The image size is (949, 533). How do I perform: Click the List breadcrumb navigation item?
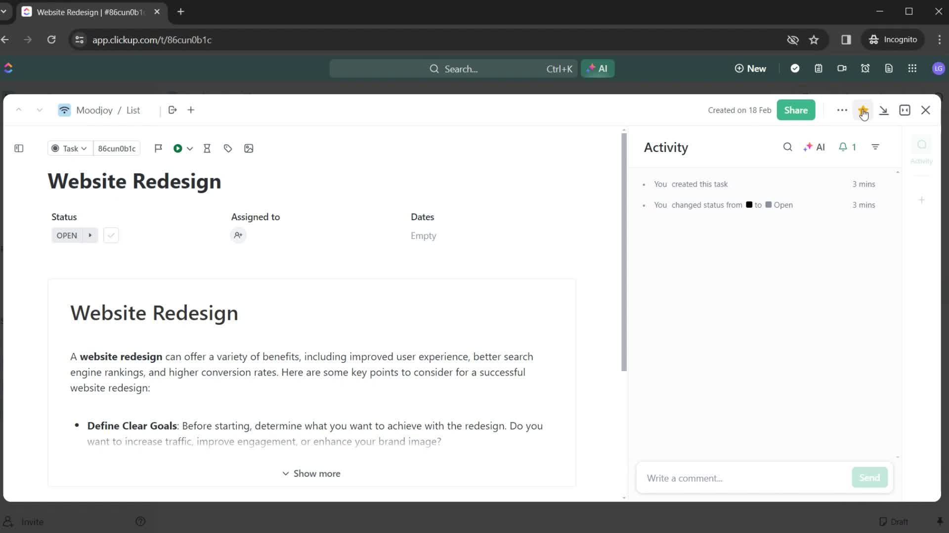[x=133, y=110]
